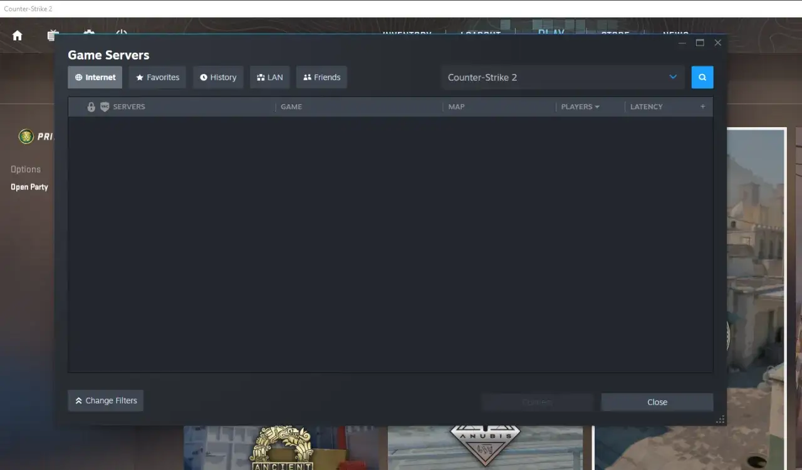
Task: Open the Counter-Strike 2 game dropdown
Action: [562, 77]
